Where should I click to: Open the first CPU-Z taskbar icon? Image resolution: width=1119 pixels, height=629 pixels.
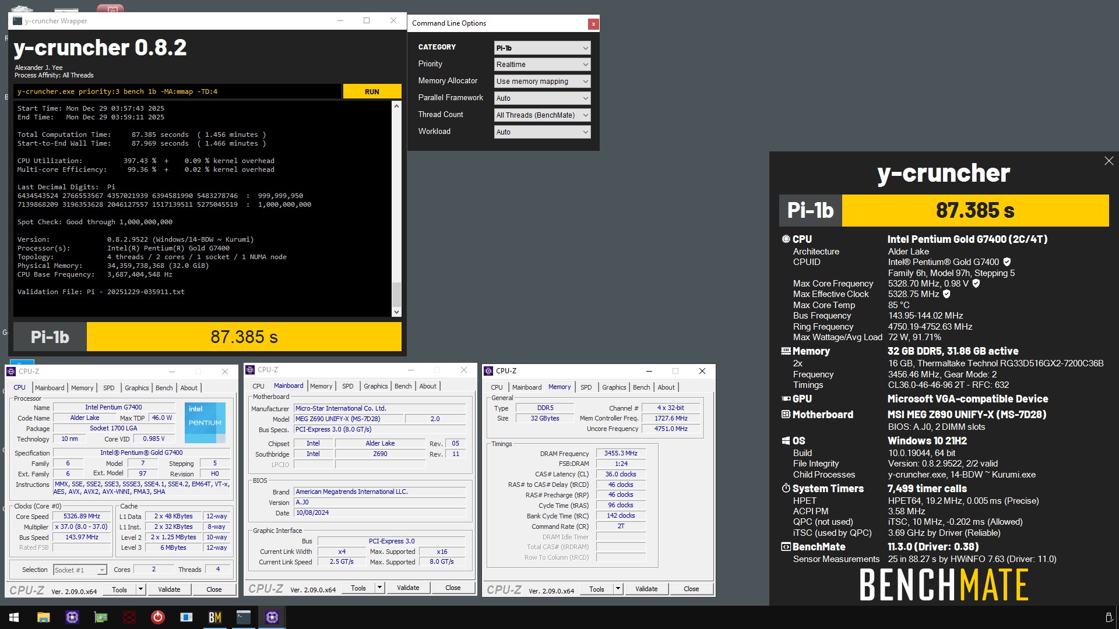pyautogui.click(x=72, y=617)
